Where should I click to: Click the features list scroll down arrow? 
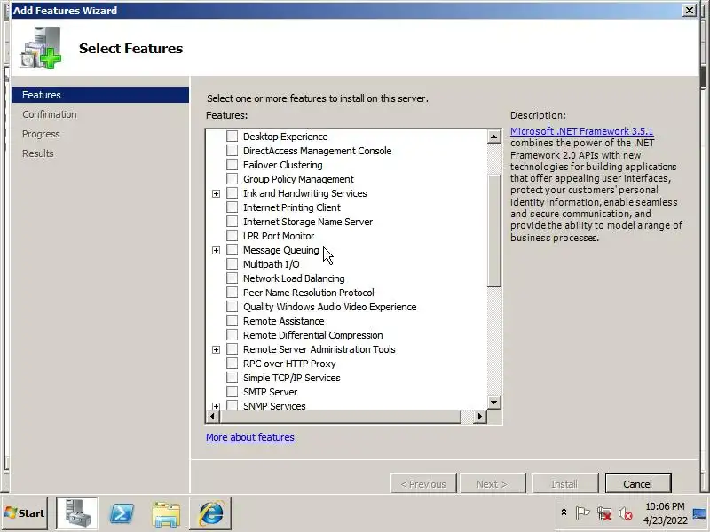pos(494,402)
